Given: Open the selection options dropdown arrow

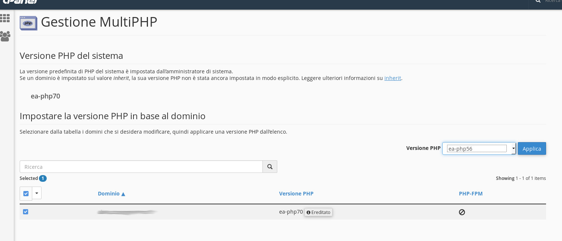Looking at the screenshot, I should coord(37,193).
